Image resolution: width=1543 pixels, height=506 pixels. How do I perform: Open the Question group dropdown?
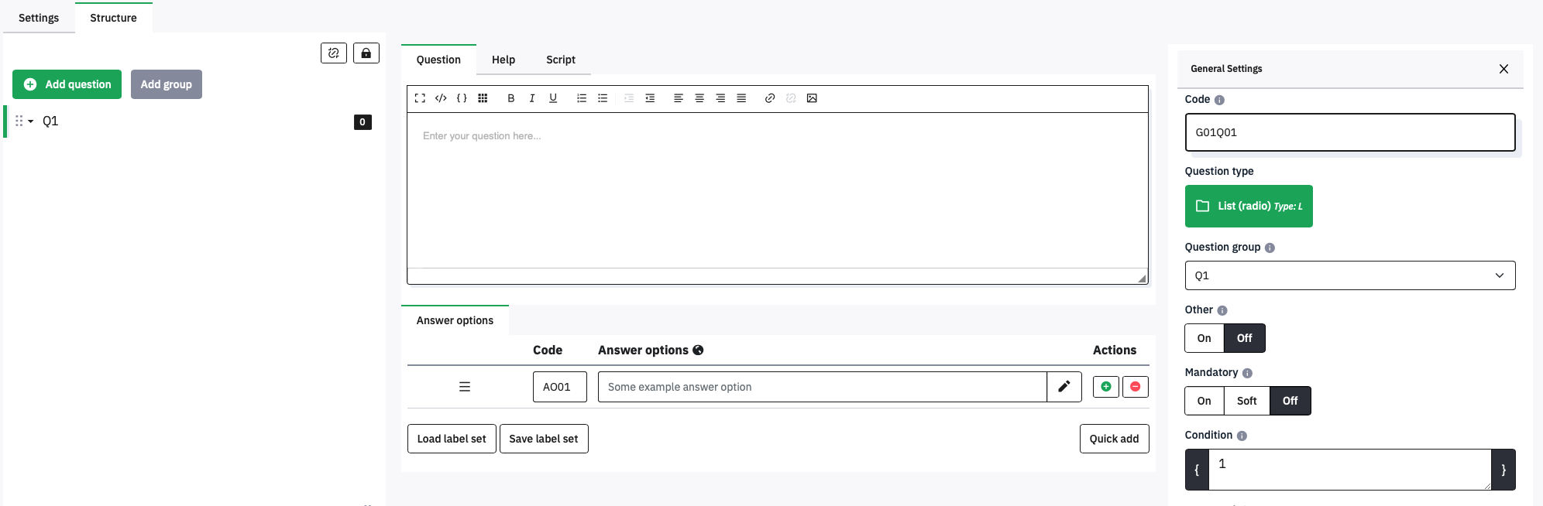[1349, 275]
